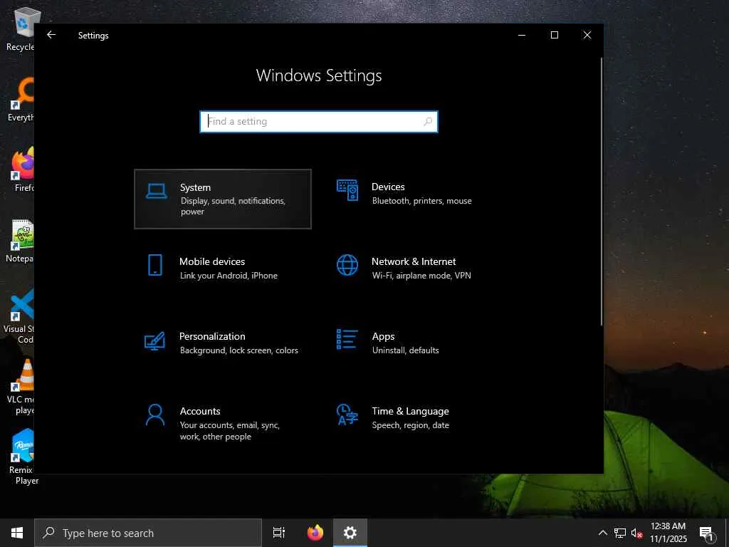729x547 pixels.
Task: Click the 'Windows Settings' heading
Action: [x=319, y=75]
